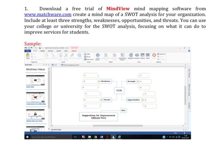
Task: Select the Threats branch
Action: pyautogui.click(x=107, y=100)
